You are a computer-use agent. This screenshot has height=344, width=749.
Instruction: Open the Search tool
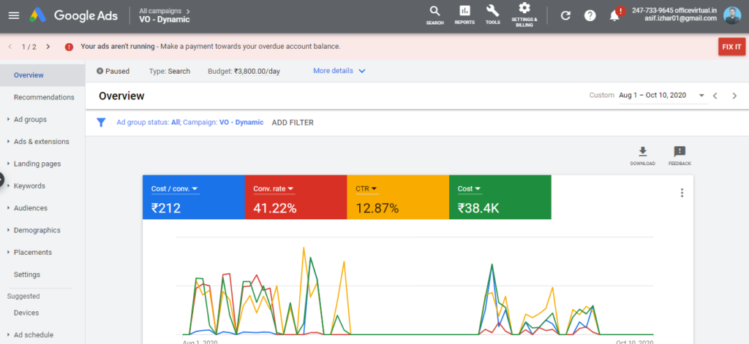434,15
